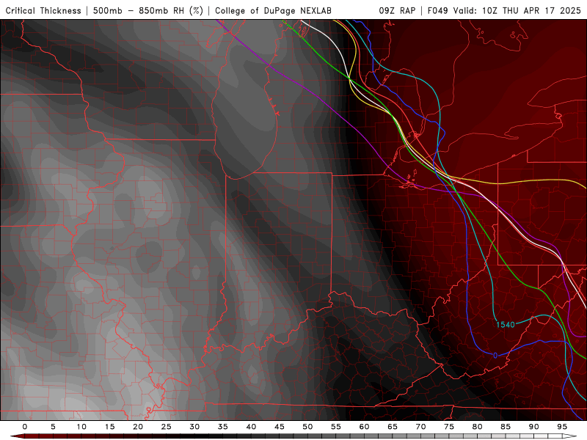Click the "80" color scale label

[477, 427]
